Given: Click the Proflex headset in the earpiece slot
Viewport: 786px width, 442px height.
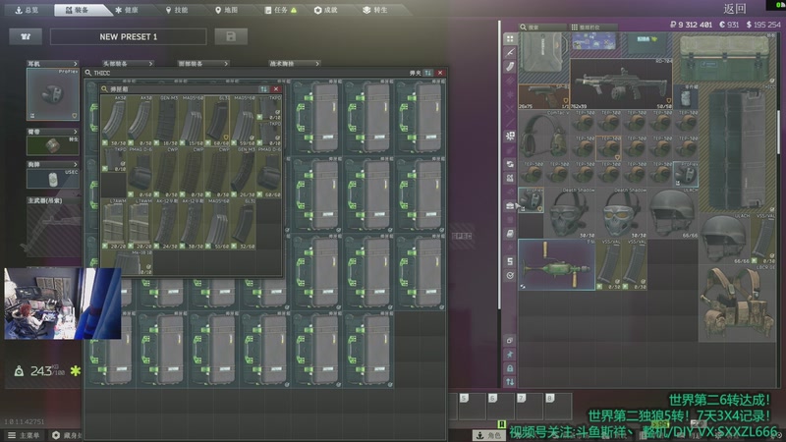Looking at the screenshot, I should coord(53,94).
